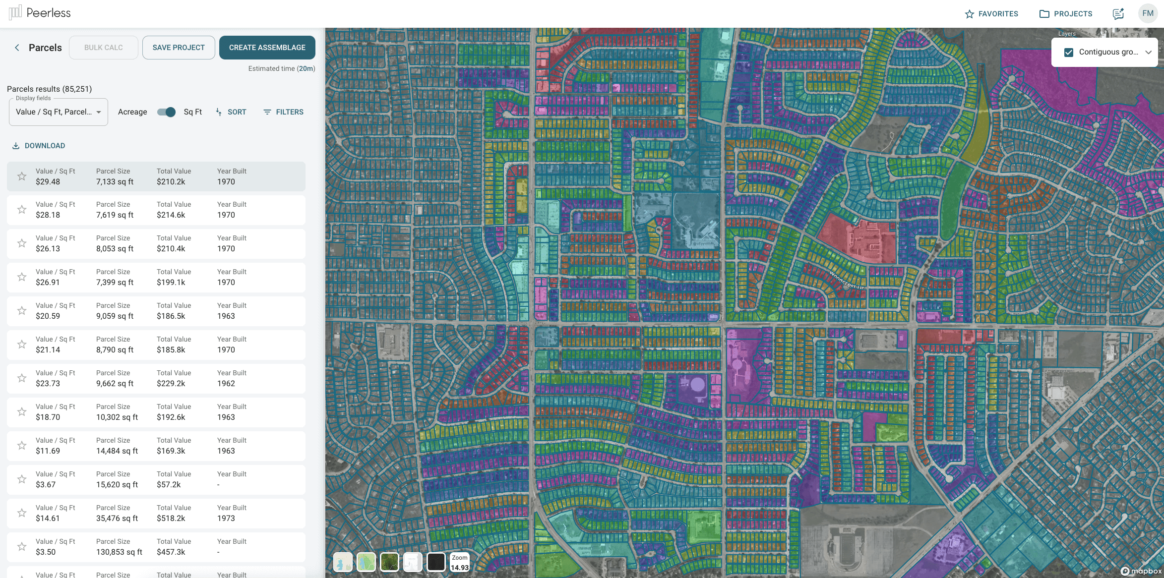
Task: Open the FM user avatar menu
Action: [1148, 14]
